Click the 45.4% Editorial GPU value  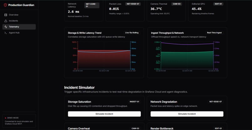point(197,9)
